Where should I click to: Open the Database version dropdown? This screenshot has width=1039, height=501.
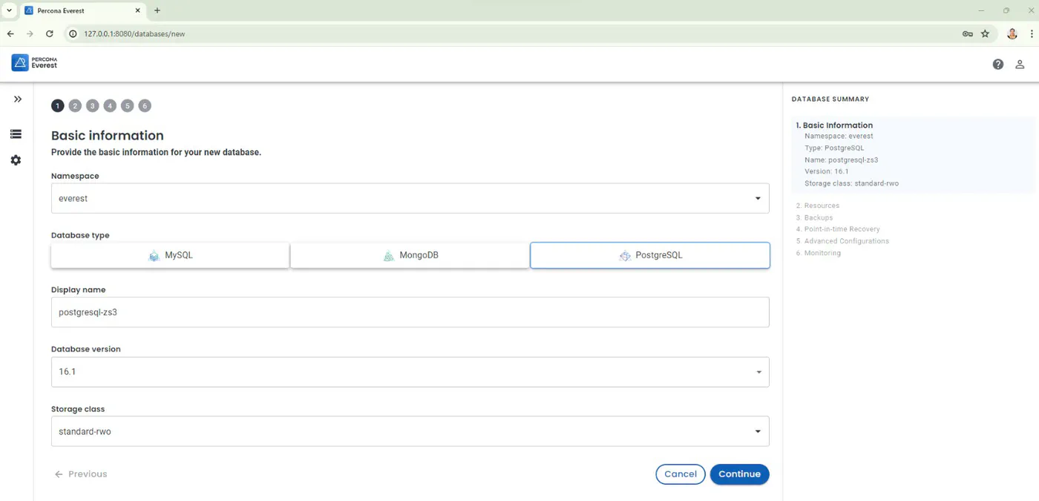click(x=410, y=372)
